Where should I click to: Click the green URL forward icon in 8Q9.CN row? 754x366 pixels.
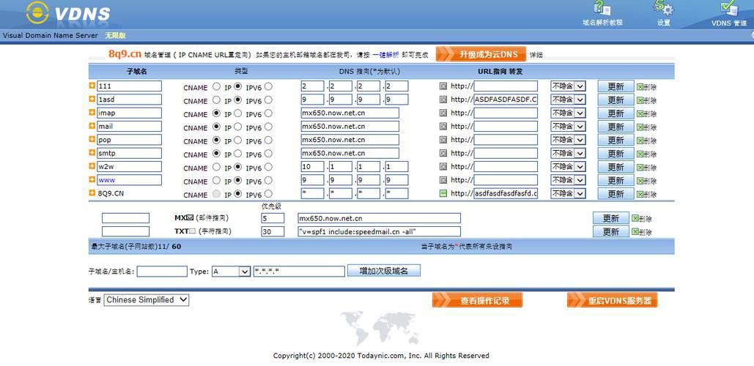[x=443, y=193]
